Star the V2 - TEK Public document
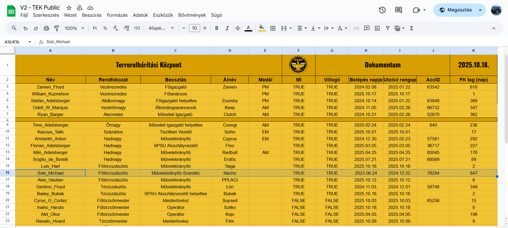This screenshot has height=228, width=508. pyautogui.click(x=69, y=8)
